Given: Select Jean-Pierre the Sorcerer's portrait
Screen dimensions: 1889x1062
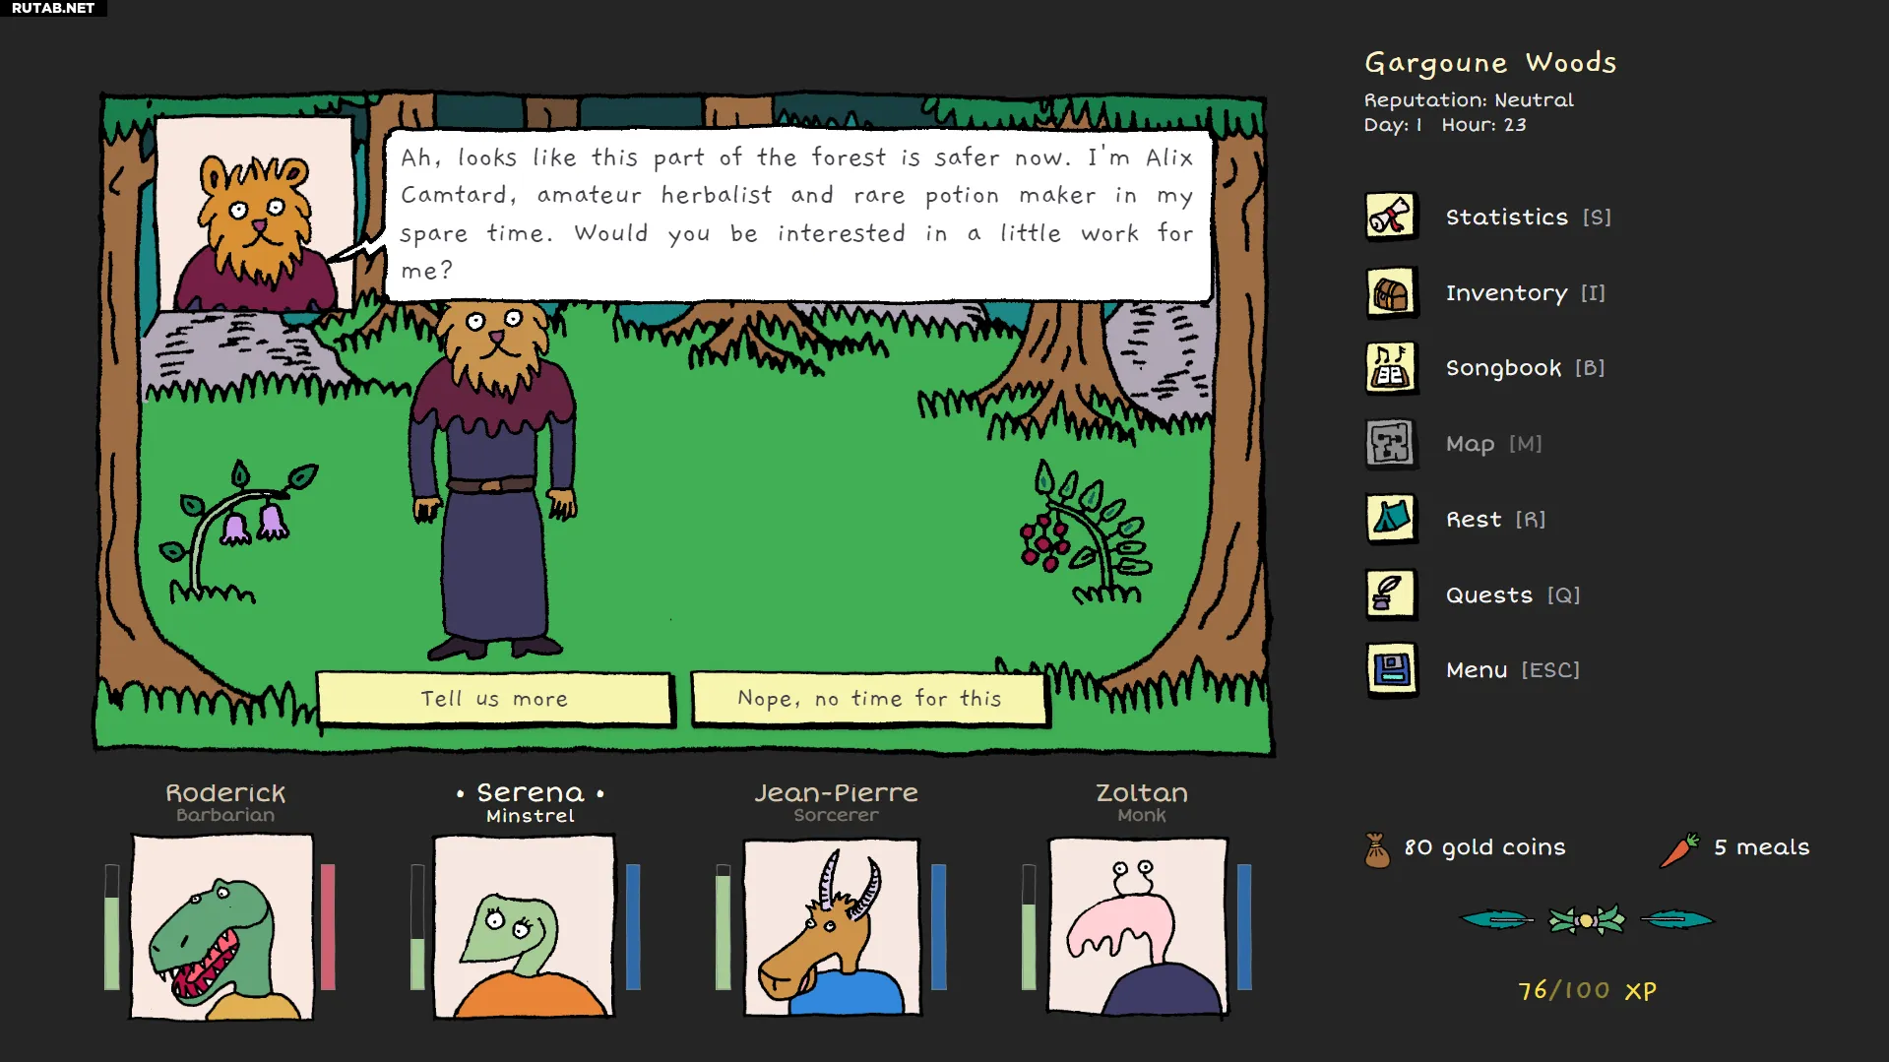Looking at the screenshot, I should (x=833, y=927).
